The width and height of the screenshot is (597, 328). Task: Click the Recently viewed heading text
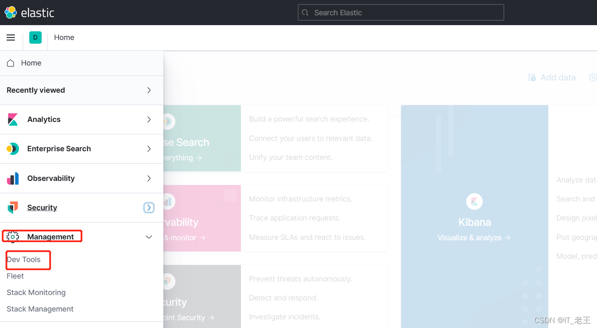tap(36, 90)
